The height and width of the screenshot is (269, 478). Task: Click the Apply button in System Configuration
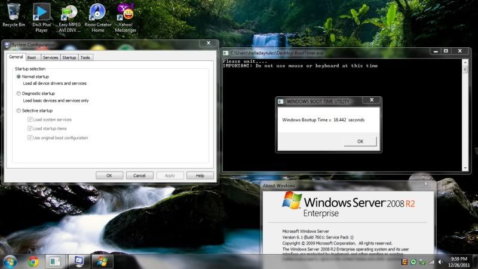click(x=170, y=175)
